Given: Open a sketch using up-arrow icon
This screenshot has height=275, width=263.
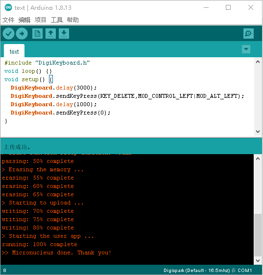Looking at the screenshot, I should [51, 33].
